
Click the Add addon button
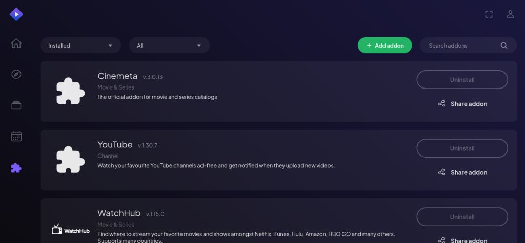[385, 46]
